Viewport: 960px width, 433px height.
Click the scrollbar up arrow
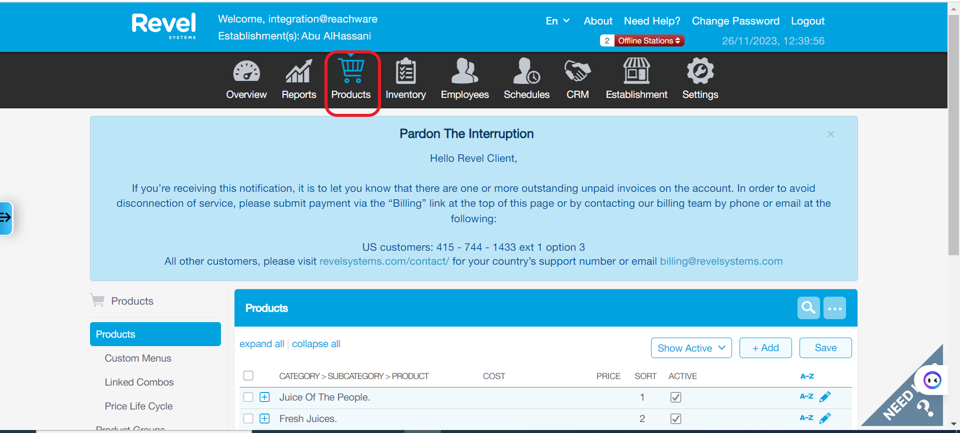coord(953,8)
